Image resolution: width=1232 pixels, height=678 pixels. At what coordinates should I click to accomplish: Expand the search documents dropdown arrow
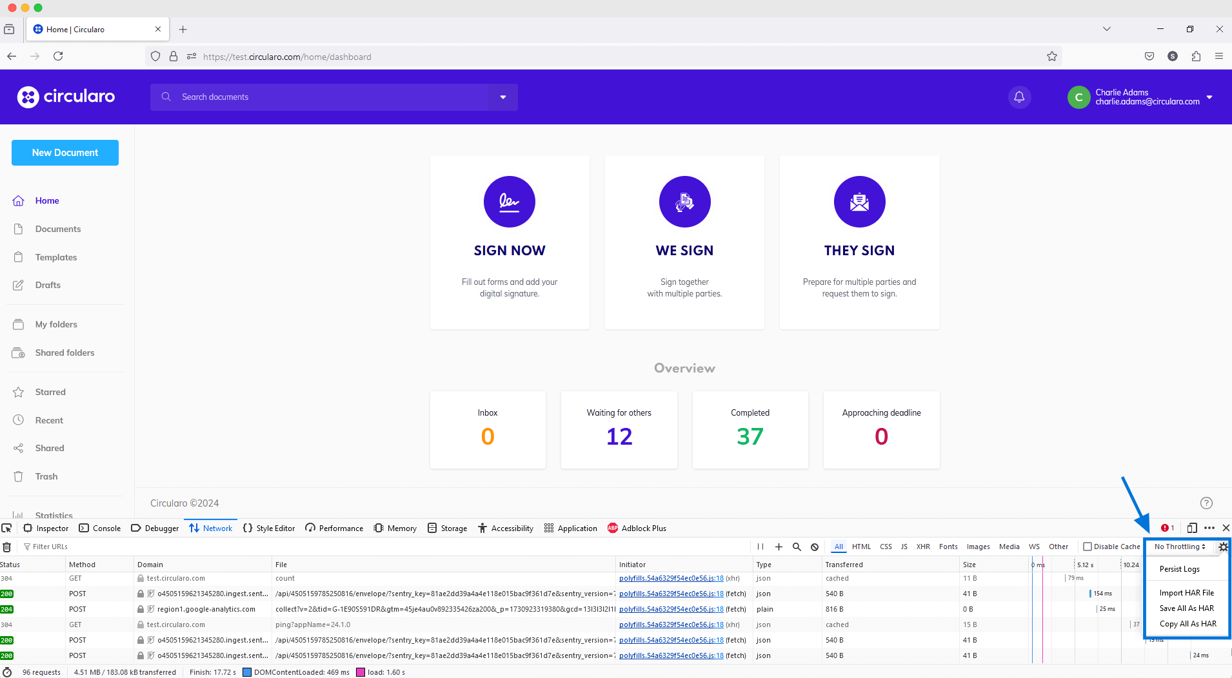coord(503,97)
